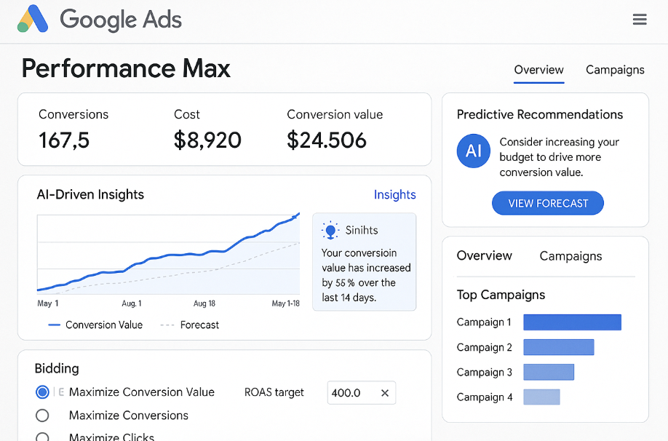Click the Campaign 1 bar
The height and width of the screenshot is (441, 668).
(x=572, y=322)
